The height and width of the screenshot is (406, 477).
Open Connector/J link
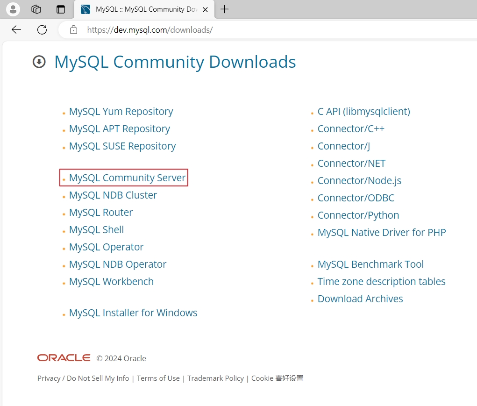point(344,146)
